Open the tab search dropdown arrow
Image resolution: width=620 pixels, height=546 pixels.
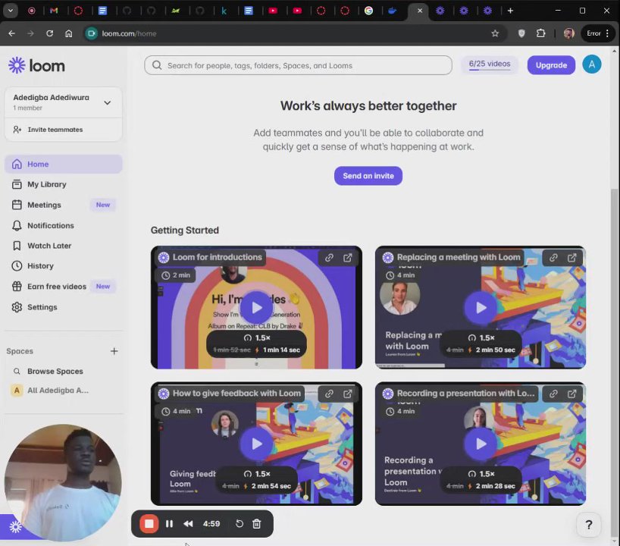[11, 11]
